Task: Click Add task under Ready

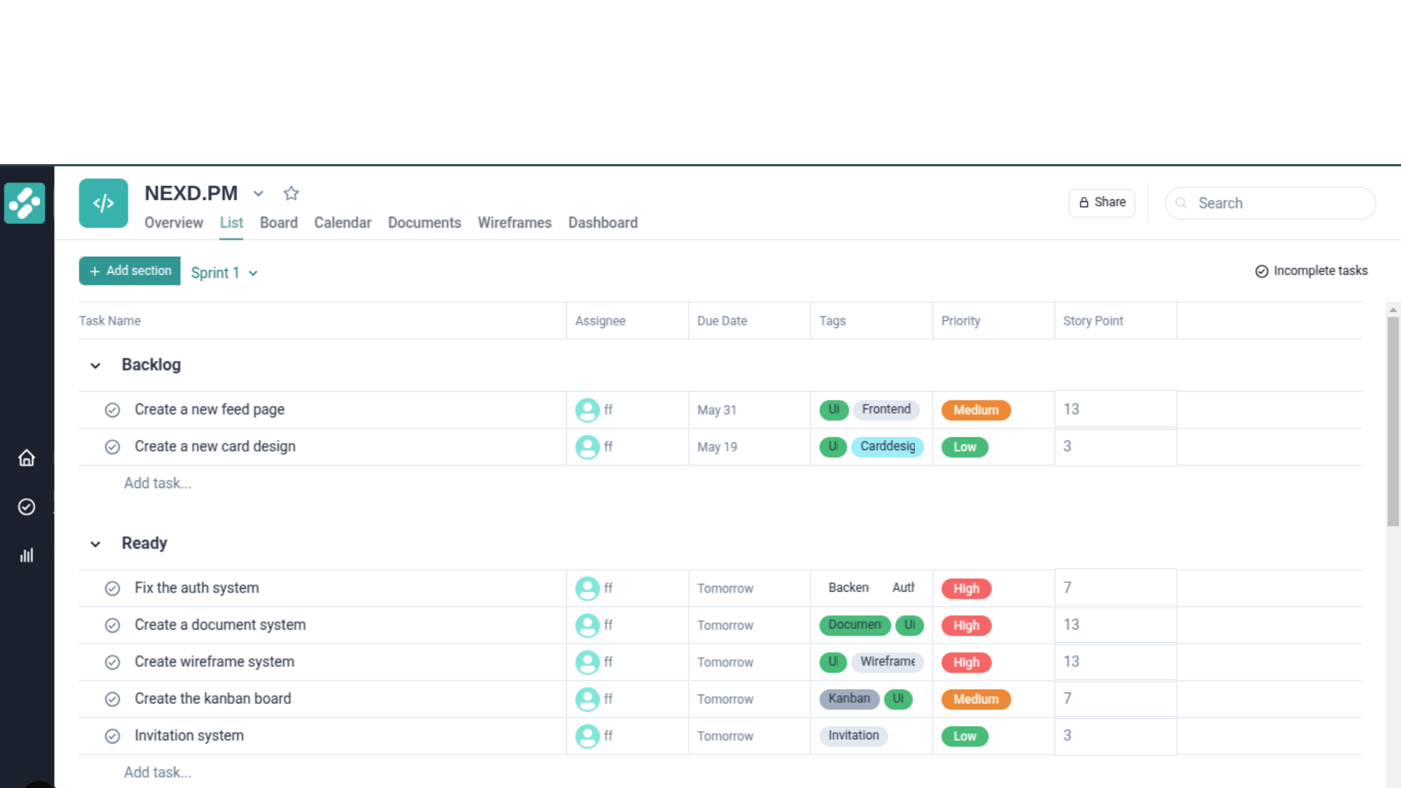Action: click(158, 772)
